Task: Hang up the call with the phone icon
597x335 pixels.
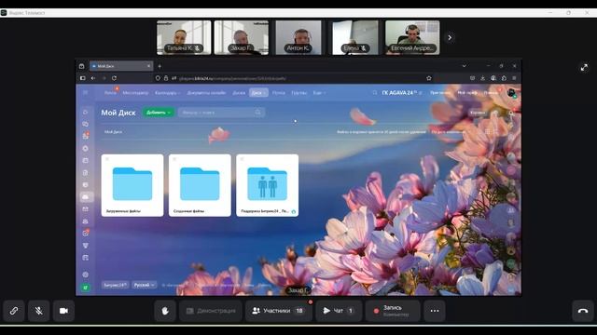Action: [x=583, y=311]
